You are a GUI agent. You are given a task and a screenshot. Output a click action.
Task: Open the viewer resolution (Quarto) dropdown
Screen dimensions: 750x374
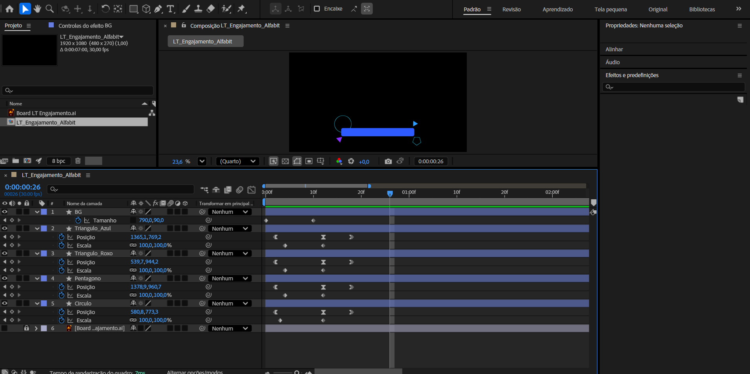click(x=238, y=161)
